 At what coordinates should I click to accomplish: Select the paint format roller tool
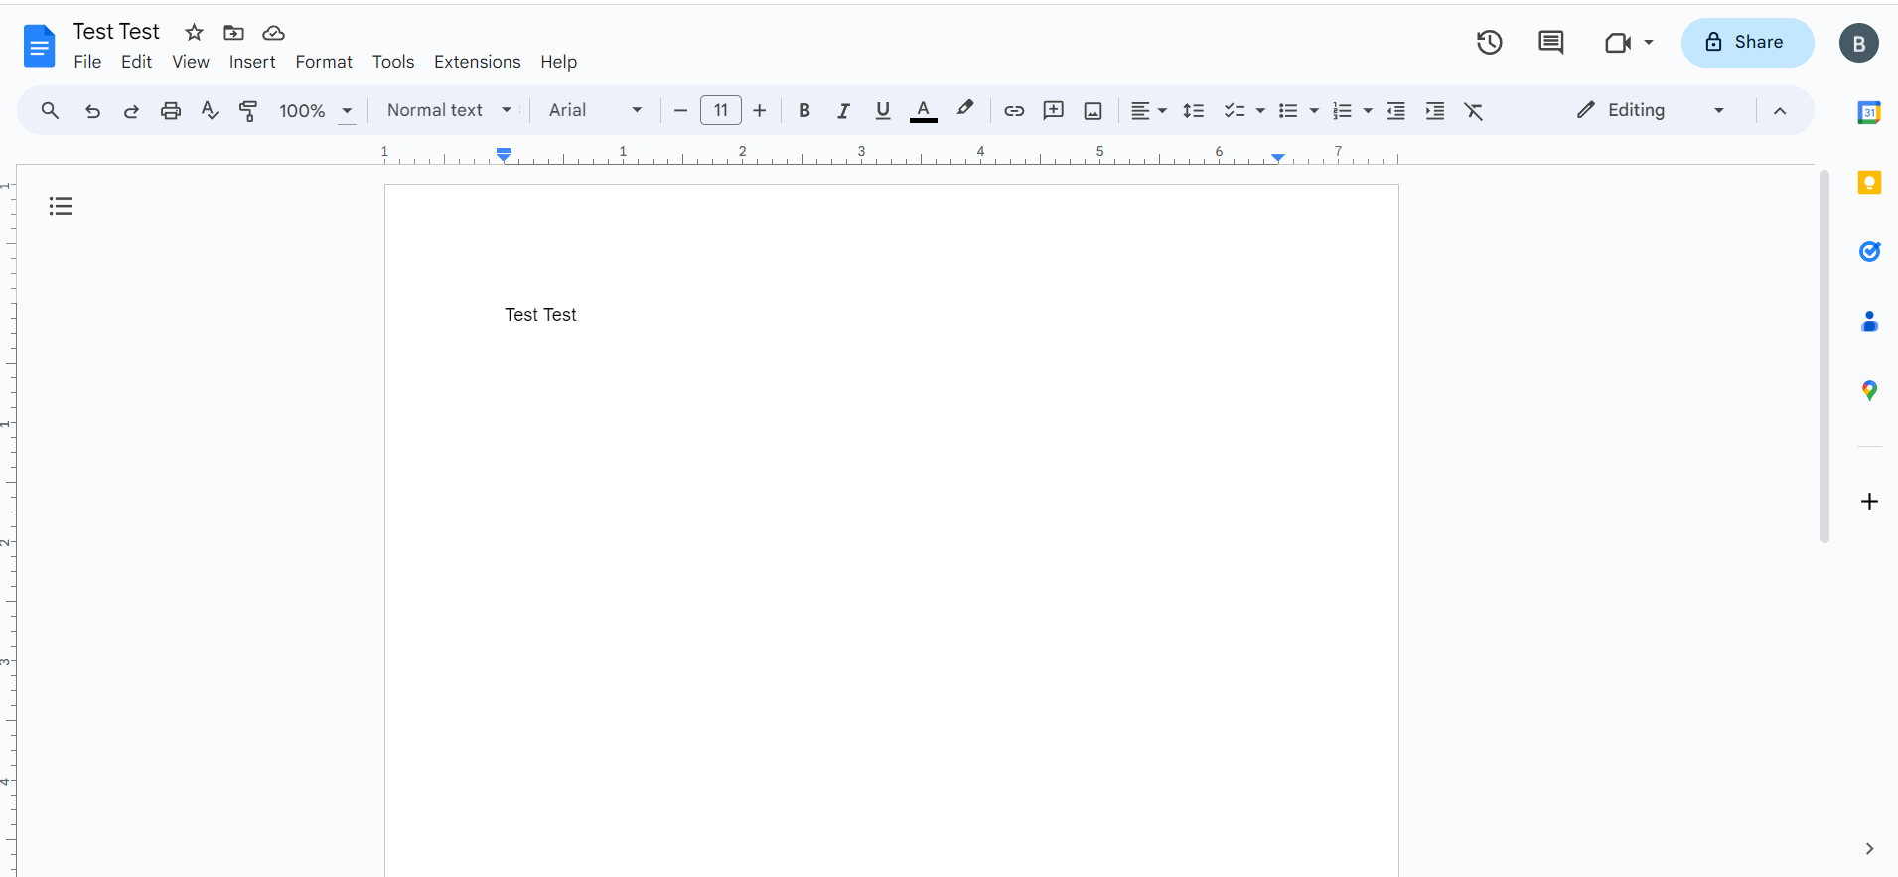[x=248, y=110]
